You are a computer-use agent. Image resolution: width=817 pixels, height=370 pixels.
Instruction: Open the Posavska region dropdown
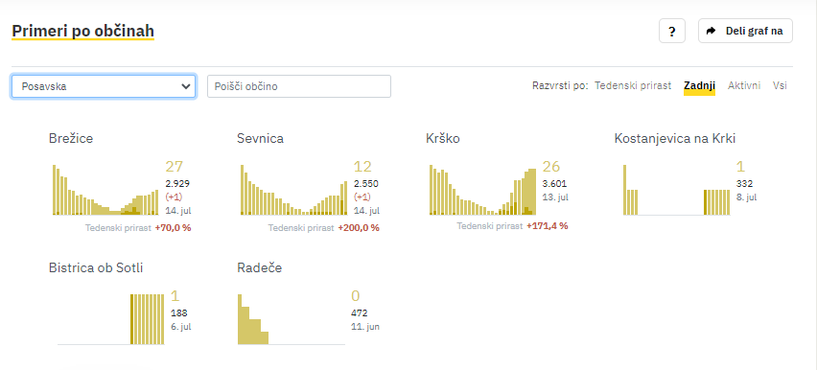click(x=104, y=86)
